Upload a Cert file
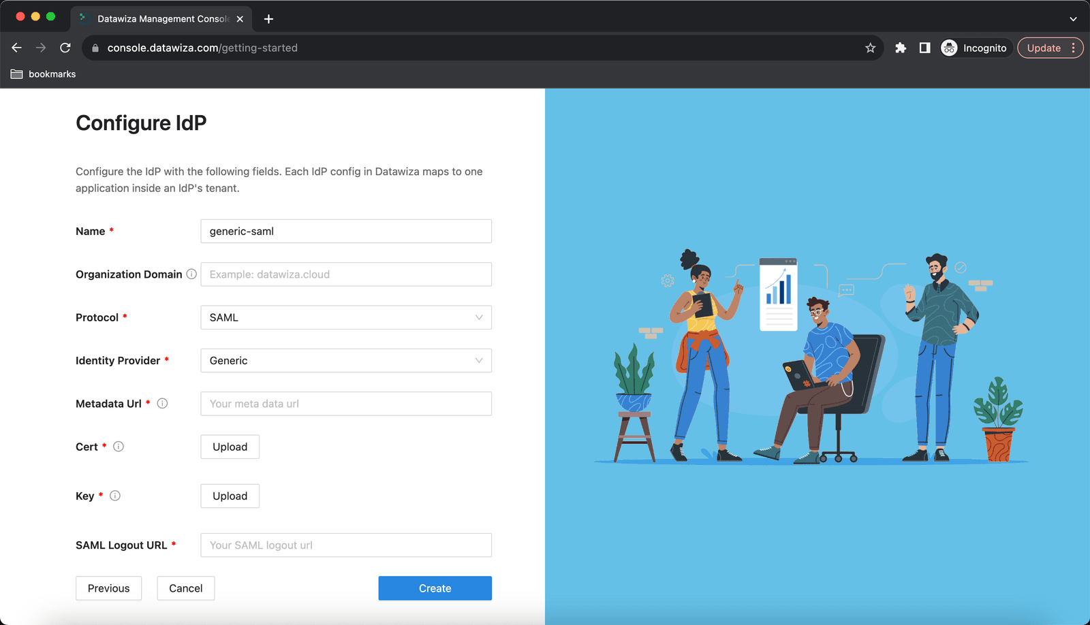This screenshot has width=1090, height=625. click(230, 447)
